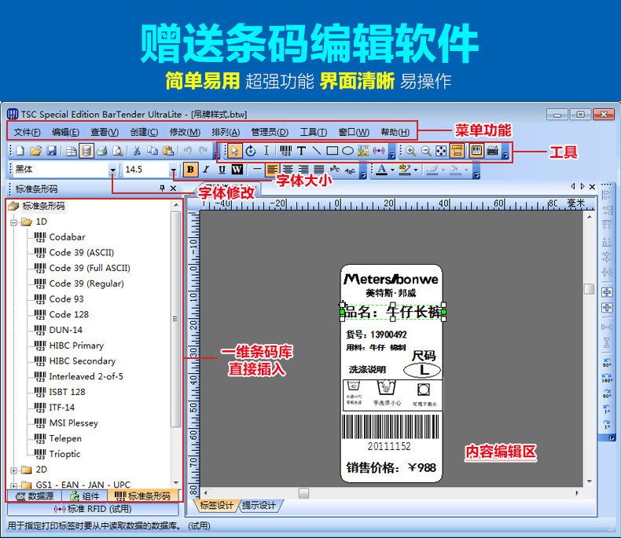Screen dimensions: 621x538
Task: Click the barcode on the label canvas
Action: click(x=391, y=426)
